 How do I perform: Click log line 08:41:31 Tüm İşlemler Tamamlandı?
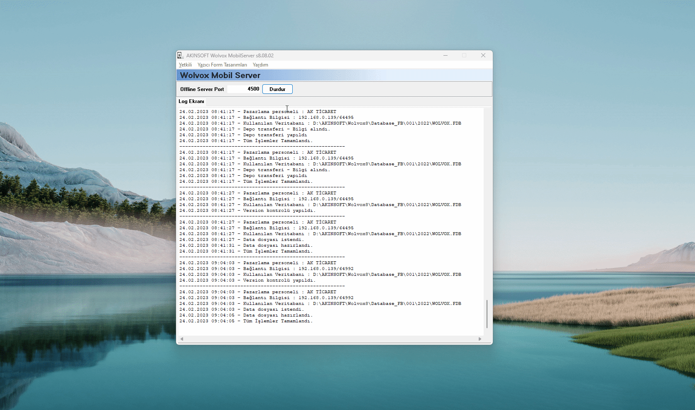coord(246,251)
